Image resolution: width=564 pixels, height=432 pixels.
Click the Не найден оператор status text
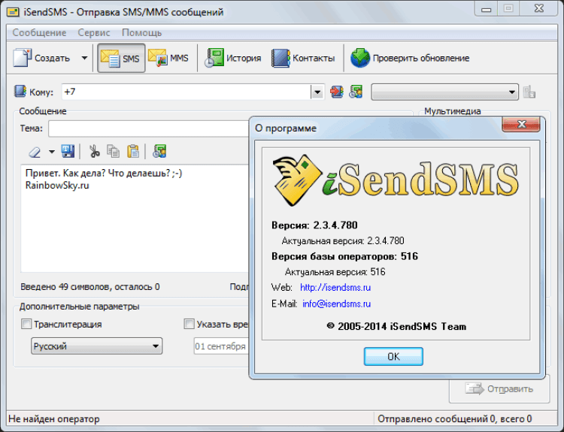click(x=54, y=419)
